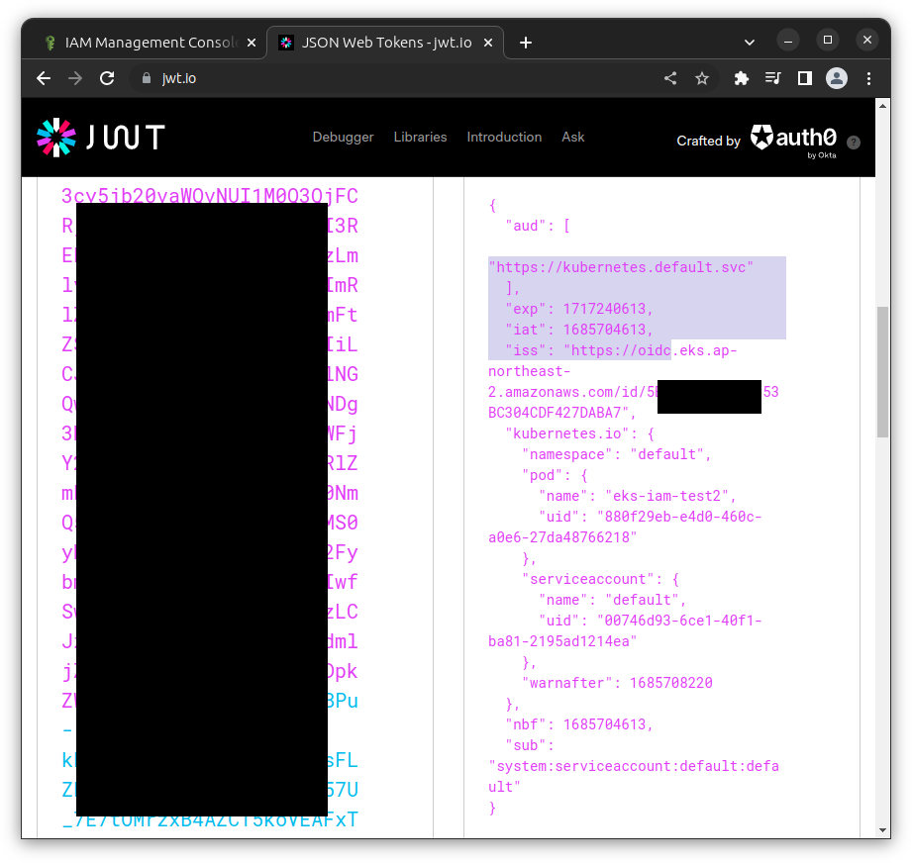Open Chrome three-dot menu
The image size is (912, 863).
click(x=869, y=78)
